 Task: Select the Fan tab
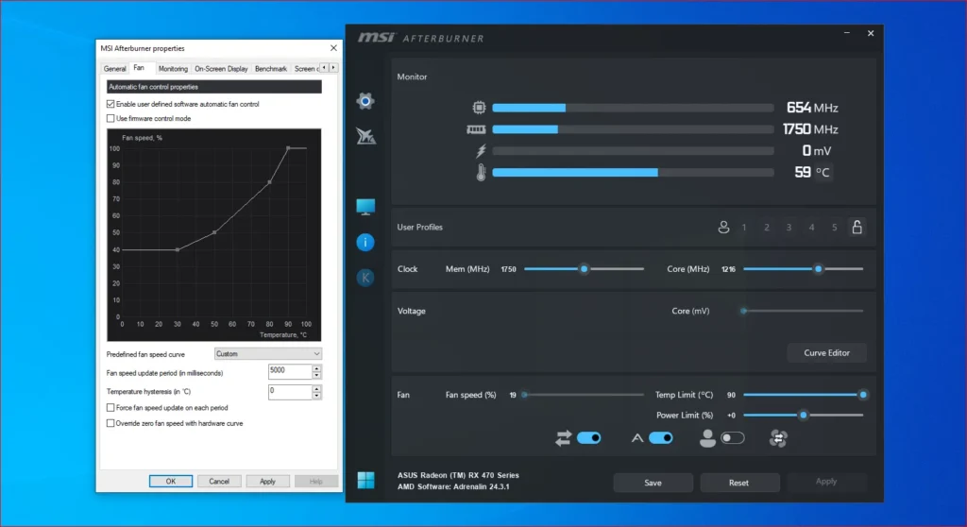pos(139,68)
